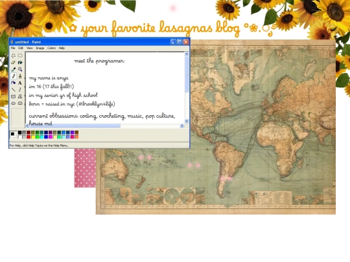Choose the Rounded Rectangle tool

(20, 104)
